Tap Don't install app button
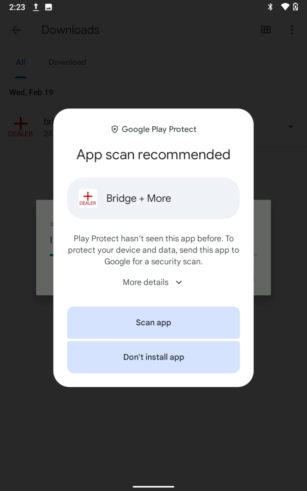 (x=153, y=357)
